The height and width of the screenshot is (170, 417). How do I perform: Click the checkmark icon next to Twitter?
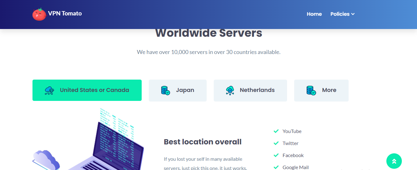(x=276, y=143)
